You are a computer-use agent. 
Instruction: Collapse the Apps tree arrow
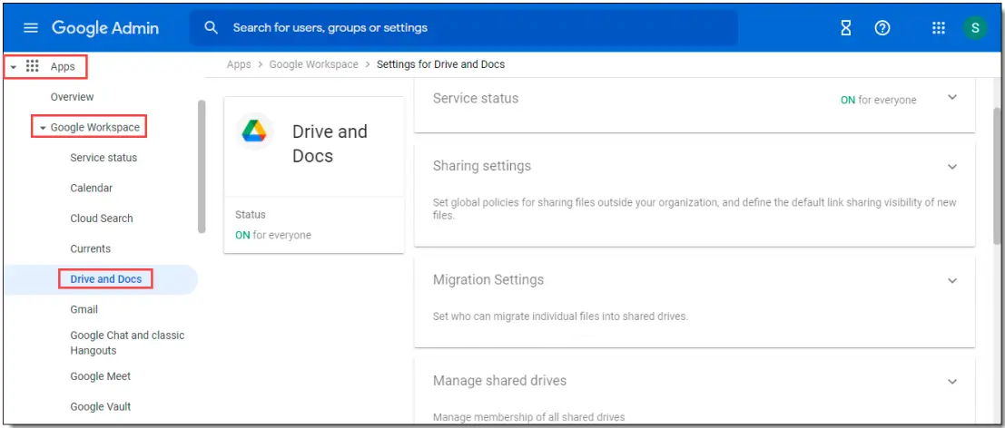(x=14, y=66)
